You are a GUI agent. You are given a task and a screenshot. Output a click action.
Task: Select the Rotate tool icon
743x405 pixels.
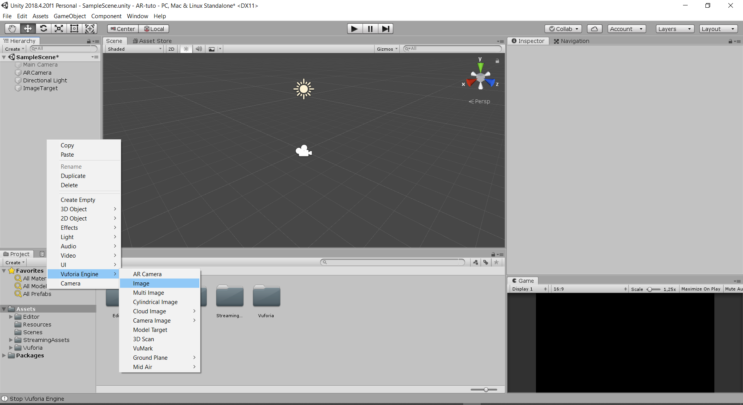coord(43,29)
